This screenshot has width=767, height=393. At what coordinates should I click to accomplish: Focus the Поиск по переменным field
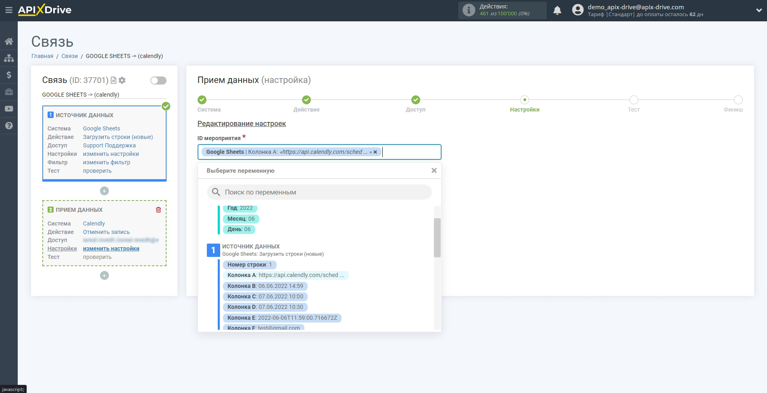coord(319,192)
